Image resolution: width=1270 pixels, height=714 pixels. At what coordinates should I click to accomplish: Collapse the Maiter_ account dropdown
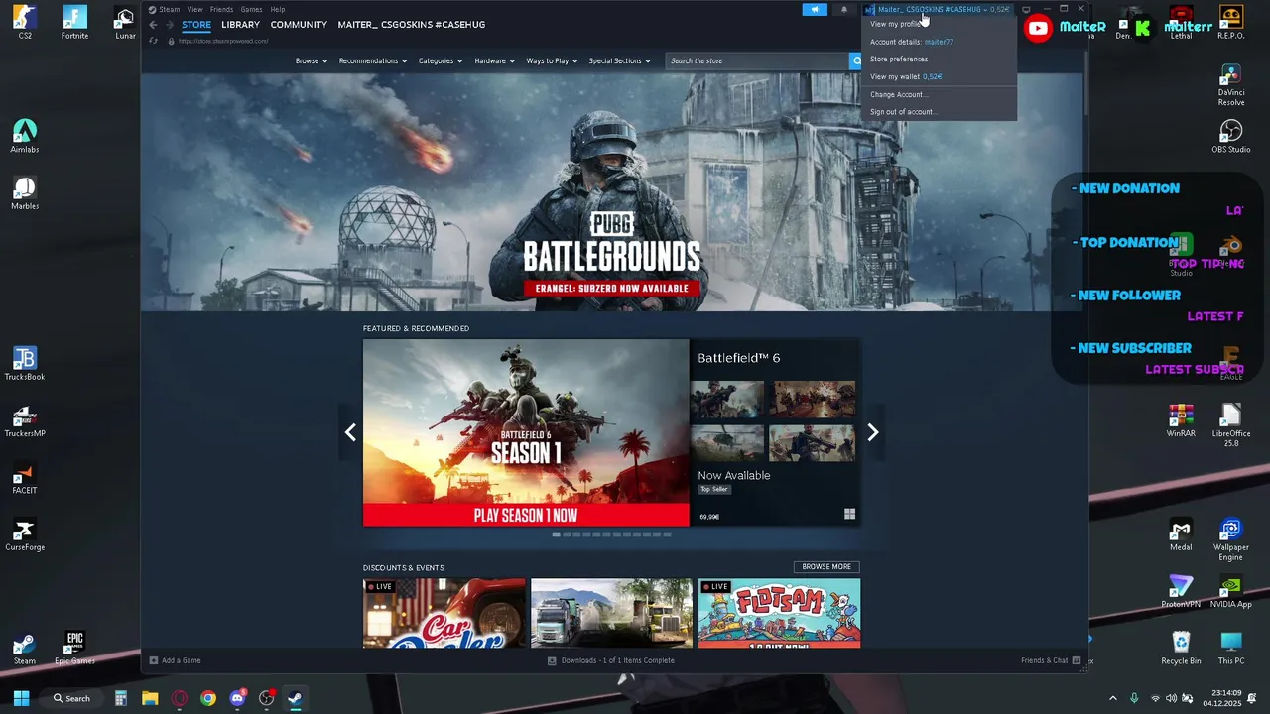938,10
